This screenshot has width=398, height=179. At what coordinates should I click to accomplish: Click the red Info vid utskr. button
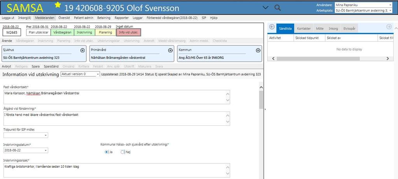128,32
